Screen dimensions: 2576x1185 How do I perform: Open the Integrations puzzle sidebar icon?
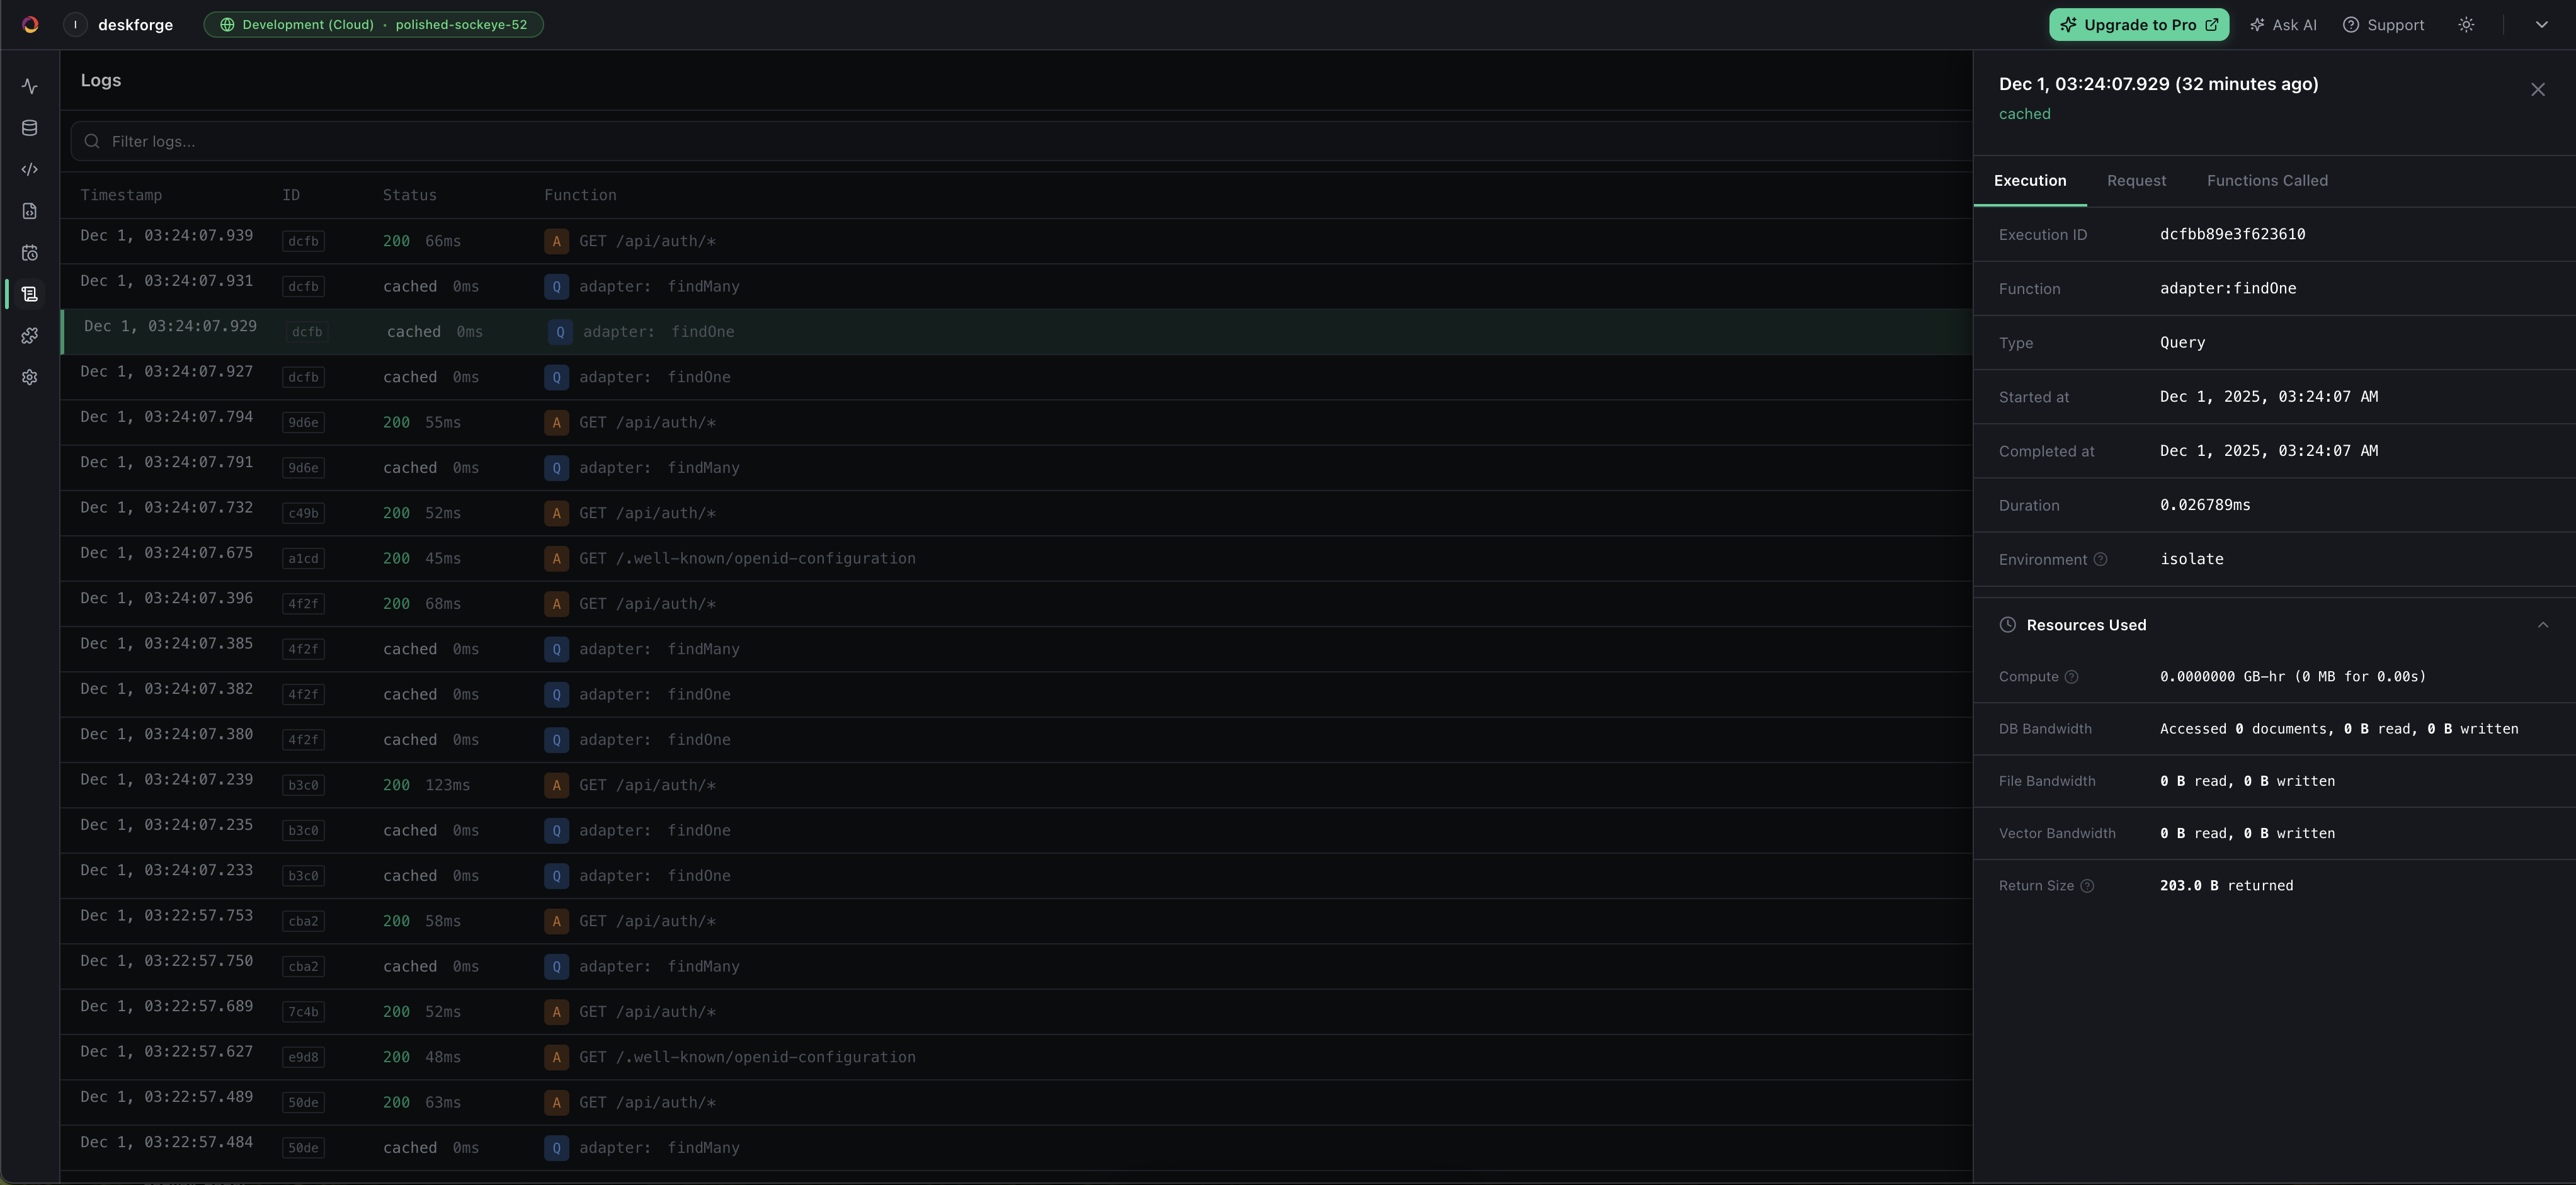coord(30,336)
